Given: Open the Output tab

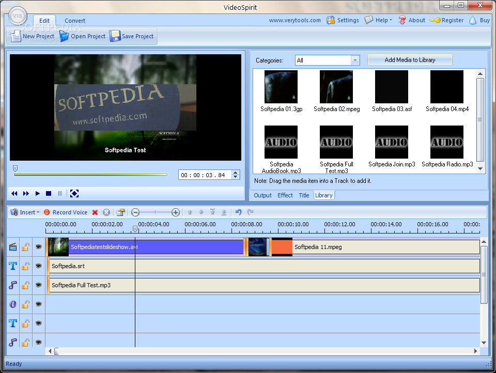Looking at the screenshot, I should (262, 195).
